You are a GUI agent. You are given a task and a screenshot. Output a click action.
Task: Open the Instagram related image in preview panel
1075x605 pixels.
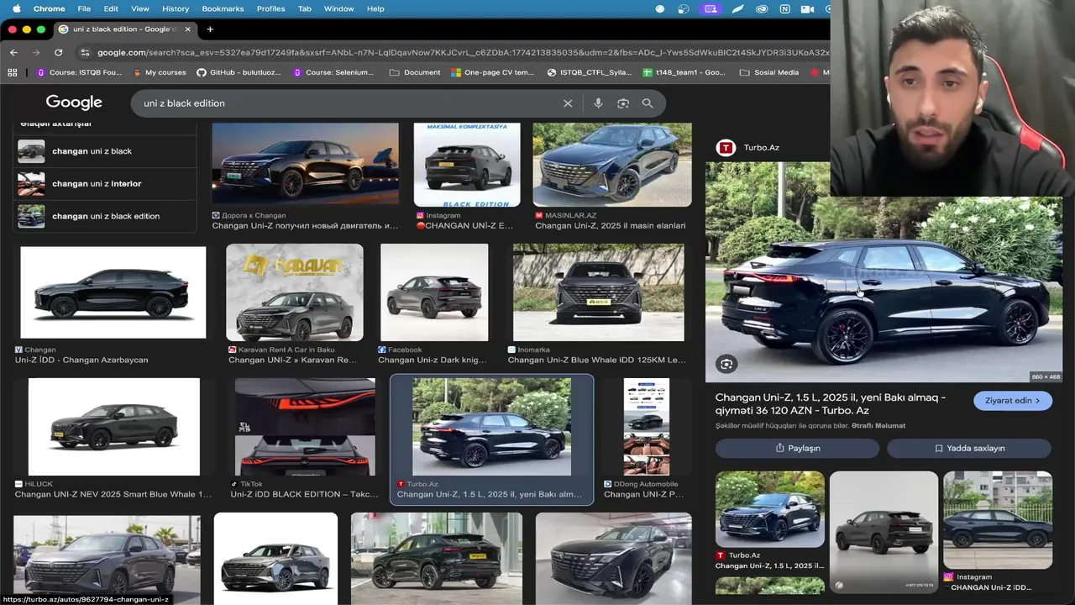pos(998,520)
